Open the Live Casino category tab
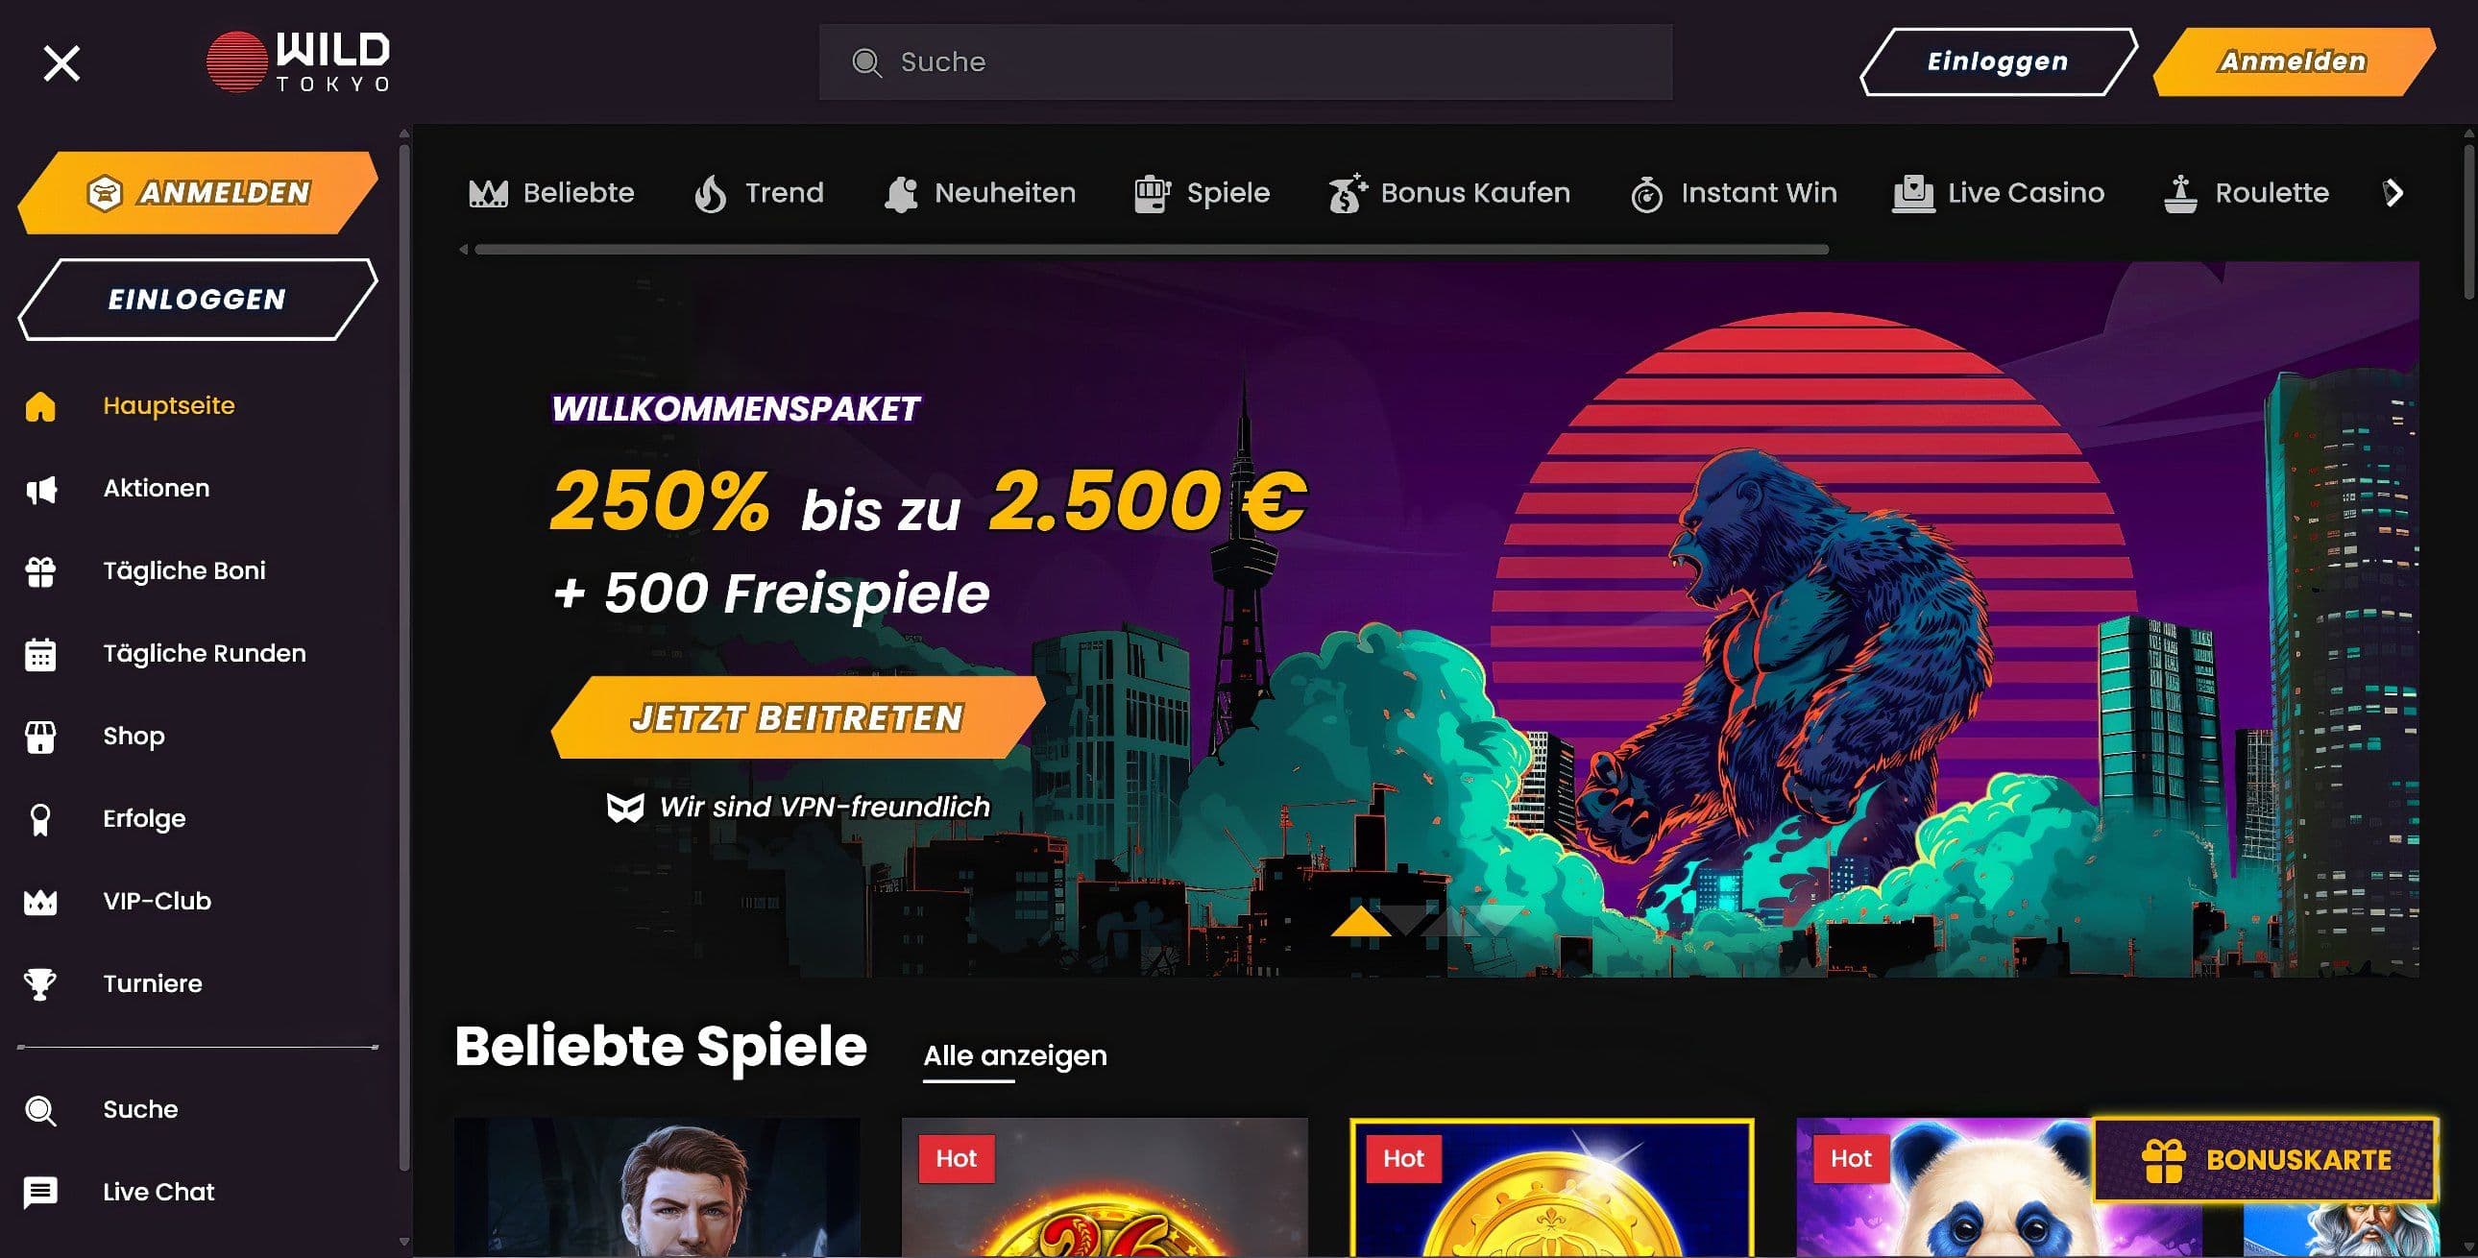 point(1998,193)
